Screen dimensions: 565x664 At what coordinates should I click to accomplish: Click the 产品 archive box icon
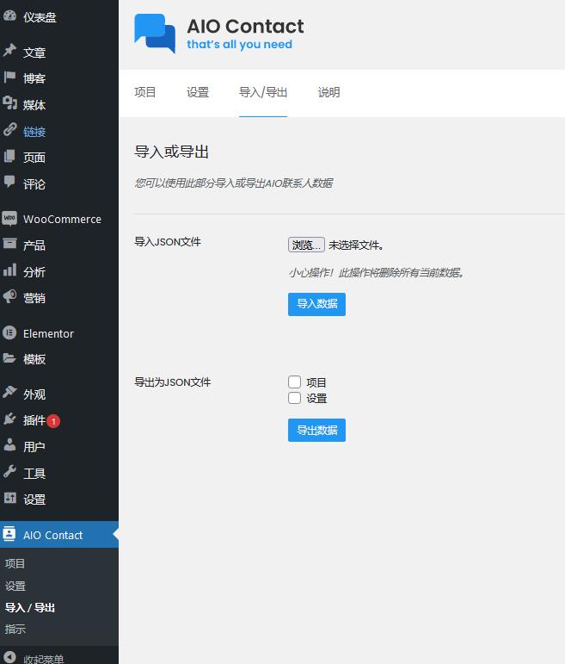click(x=9, y=245)
